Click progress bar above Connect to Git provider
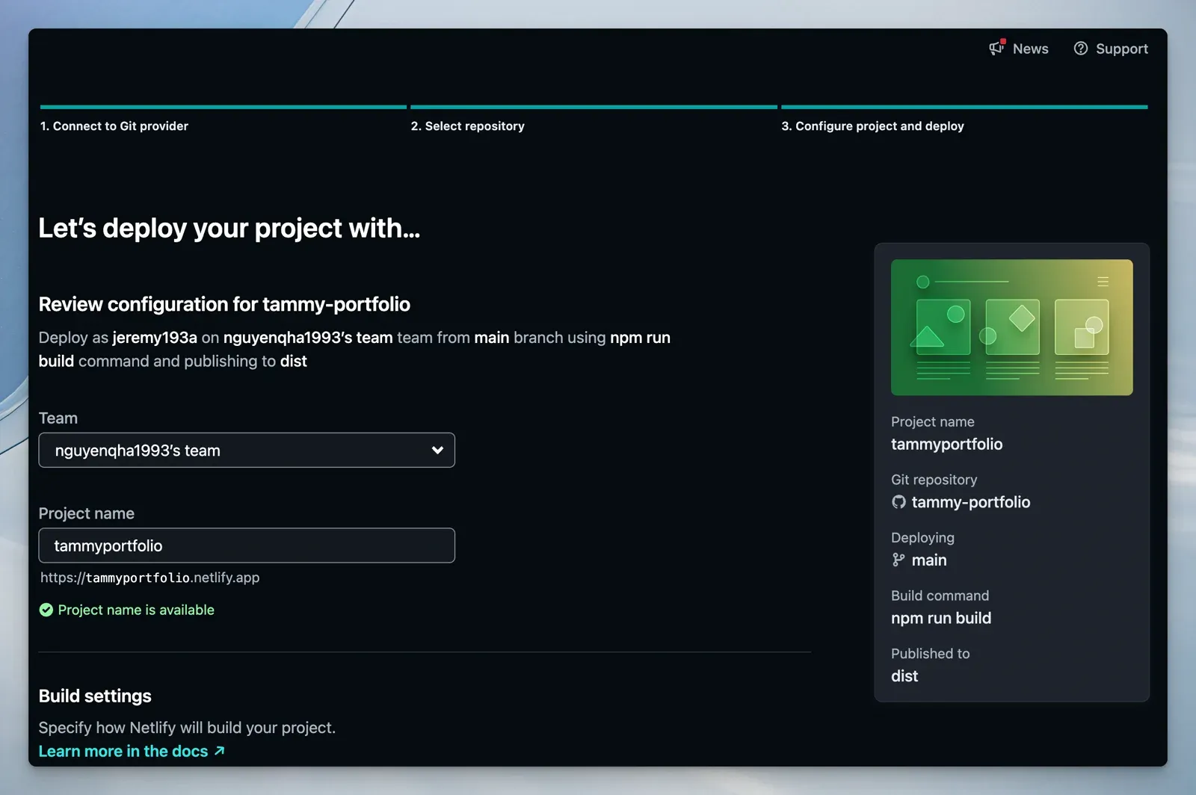Viewport: 1196px width, 795px height. [223, 107]
